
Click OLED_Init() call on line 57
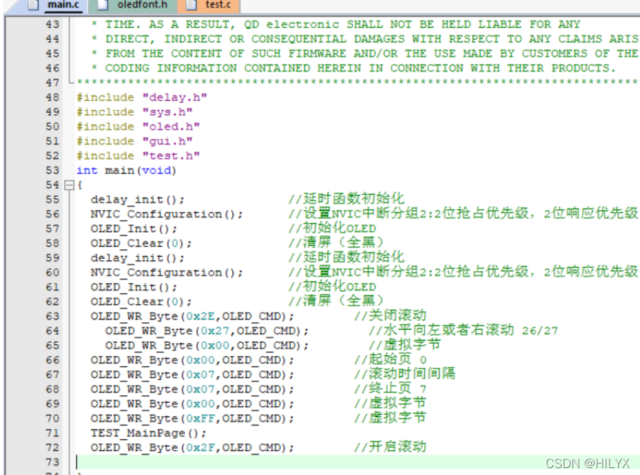pos(134,229)
